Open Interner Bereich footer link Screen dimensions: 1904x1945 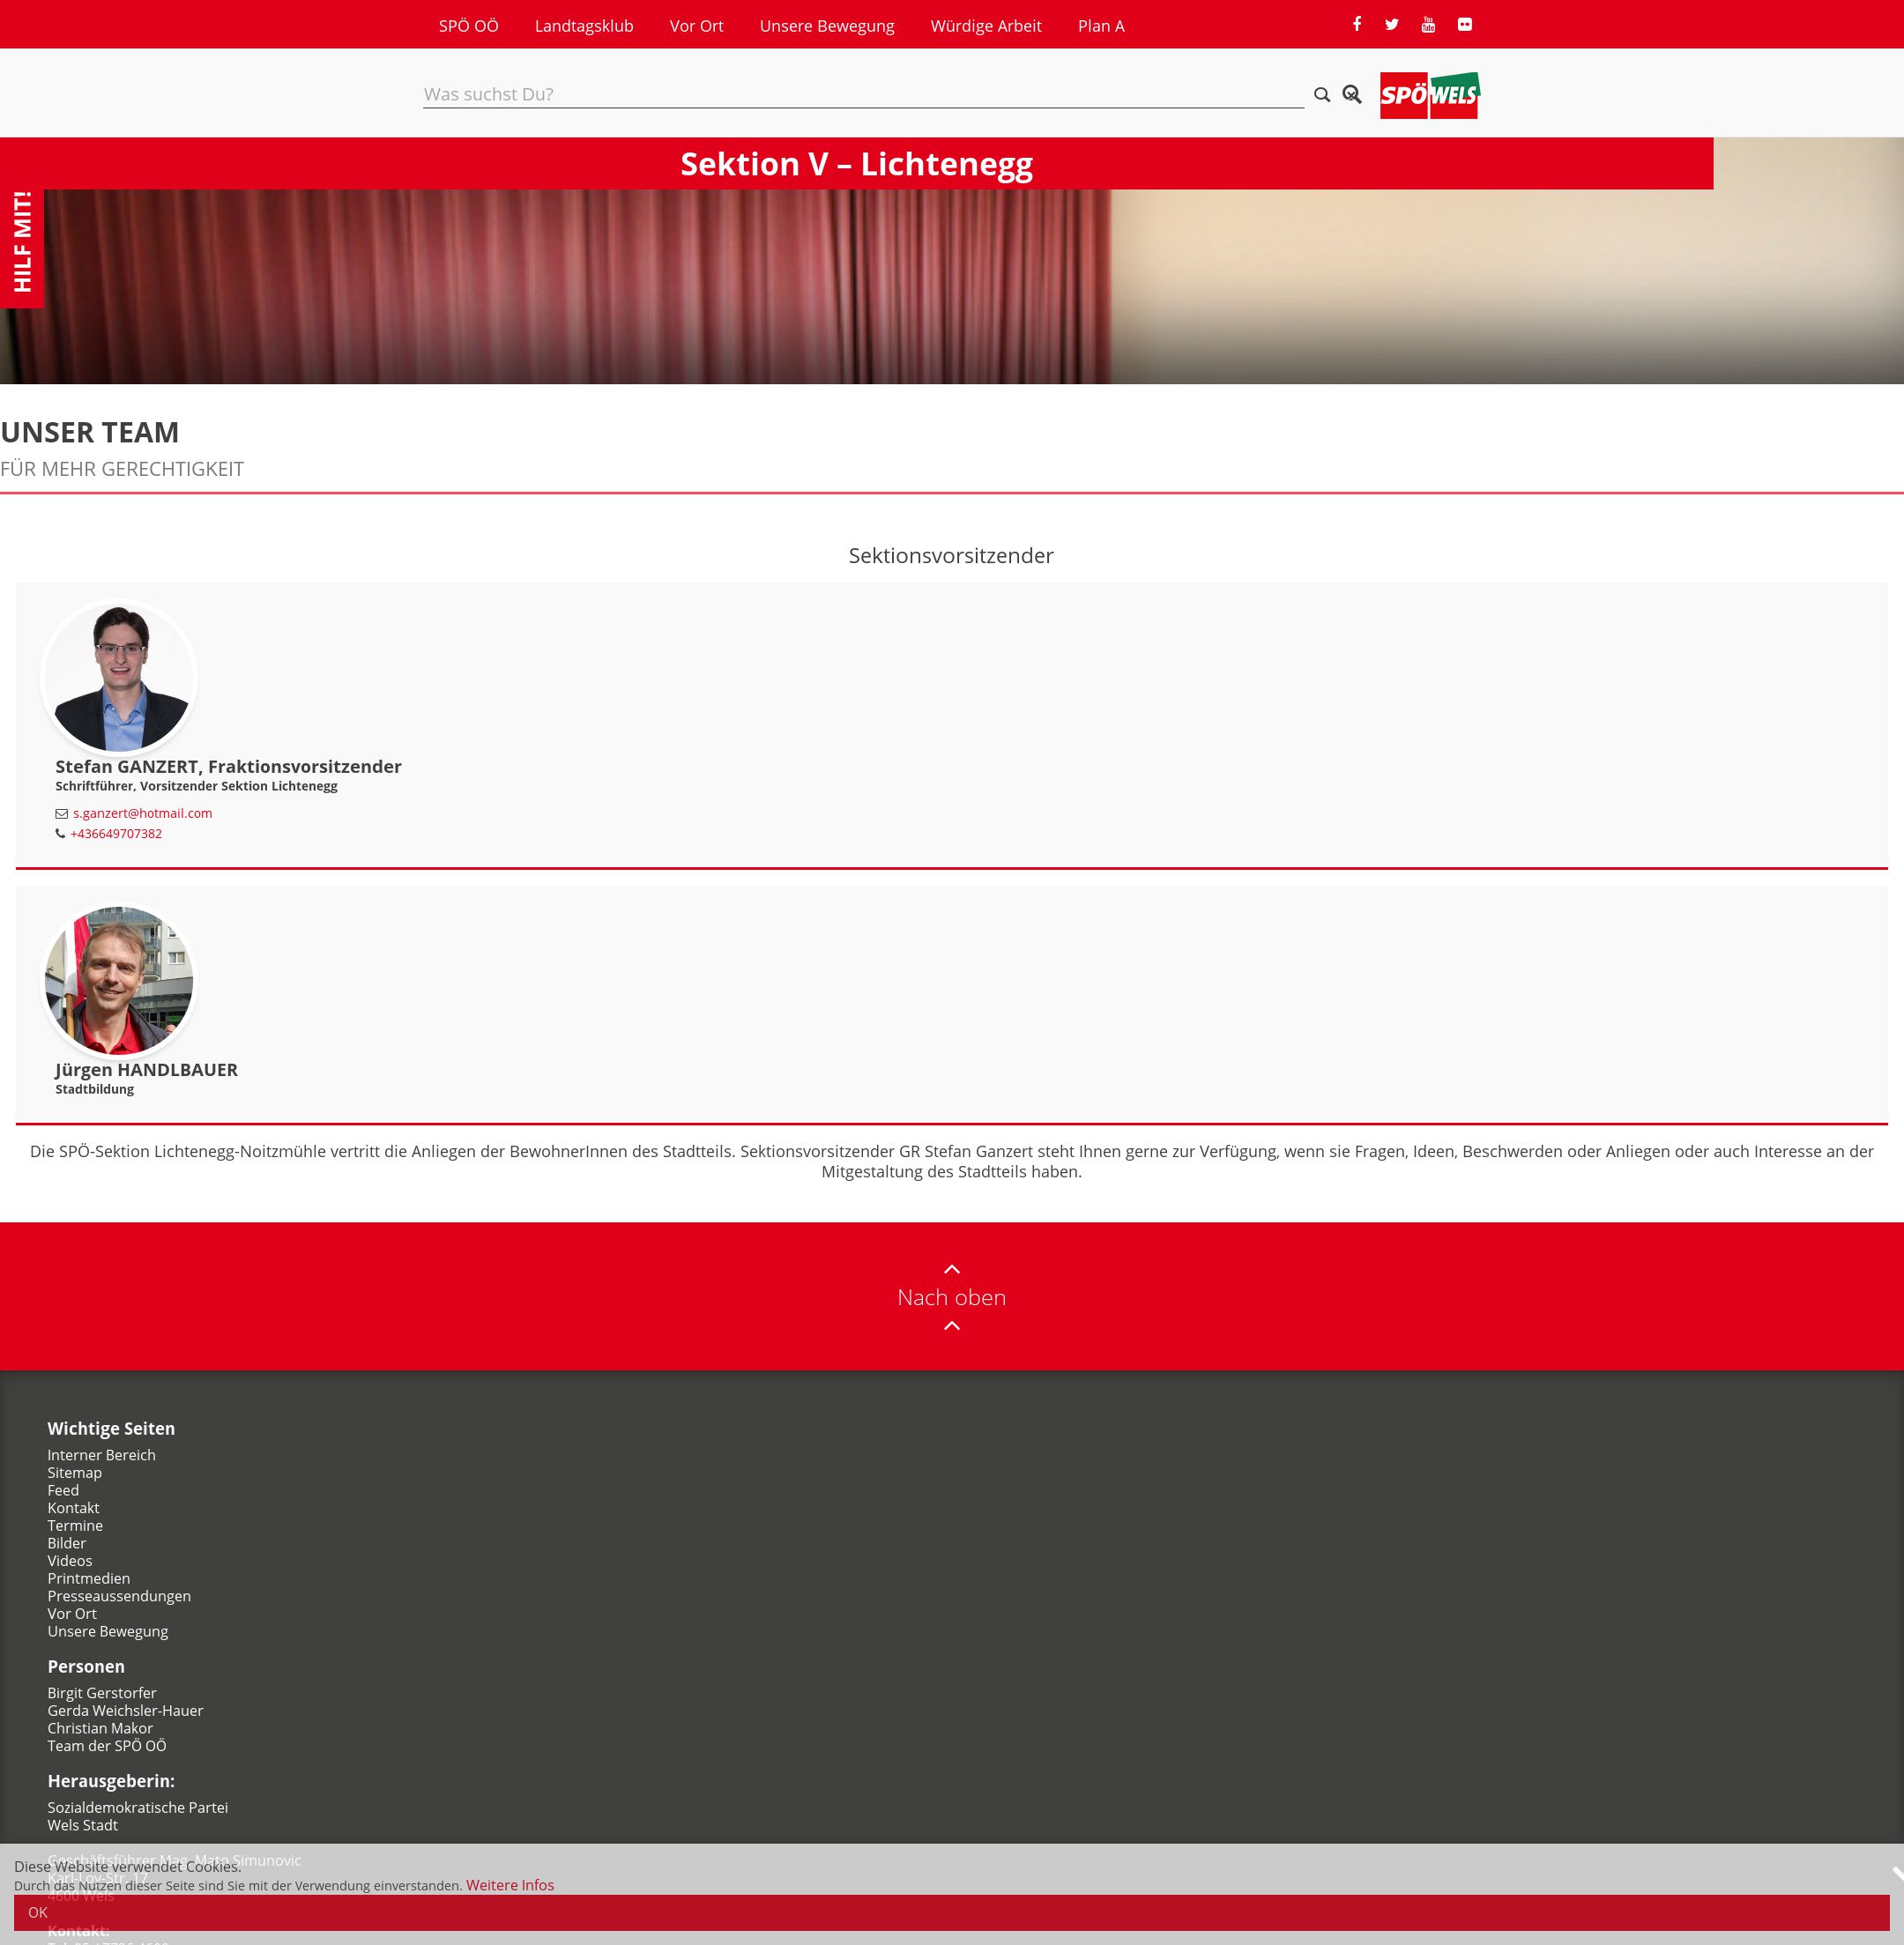pyautogui.click(x=101, y=1455)
